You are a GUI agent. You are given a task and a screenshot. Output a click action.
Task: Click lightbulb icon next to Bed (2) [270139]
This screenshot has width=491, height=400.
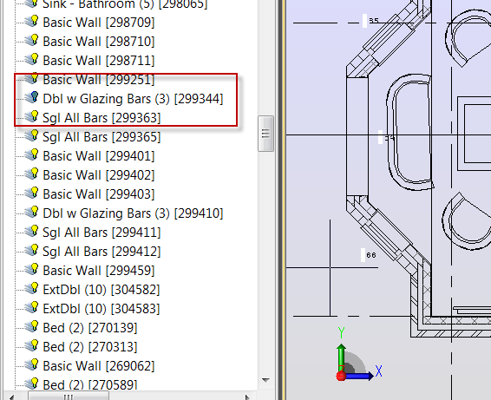click(32, 327)
